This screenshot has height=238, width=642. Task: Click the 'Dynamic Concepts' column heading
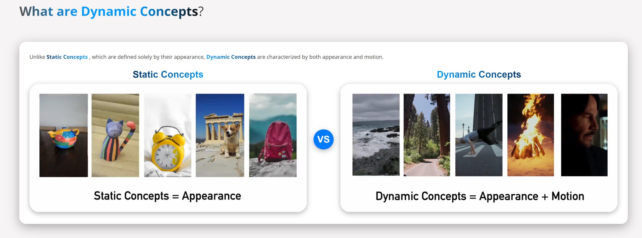pos(479,74)
